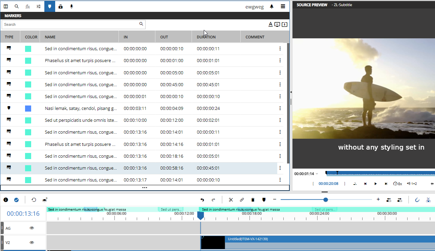The height and width of the screenshot is (251, 435).
Task: Click the add marker icon in timeline toolbar
Action: coord(264,200)
